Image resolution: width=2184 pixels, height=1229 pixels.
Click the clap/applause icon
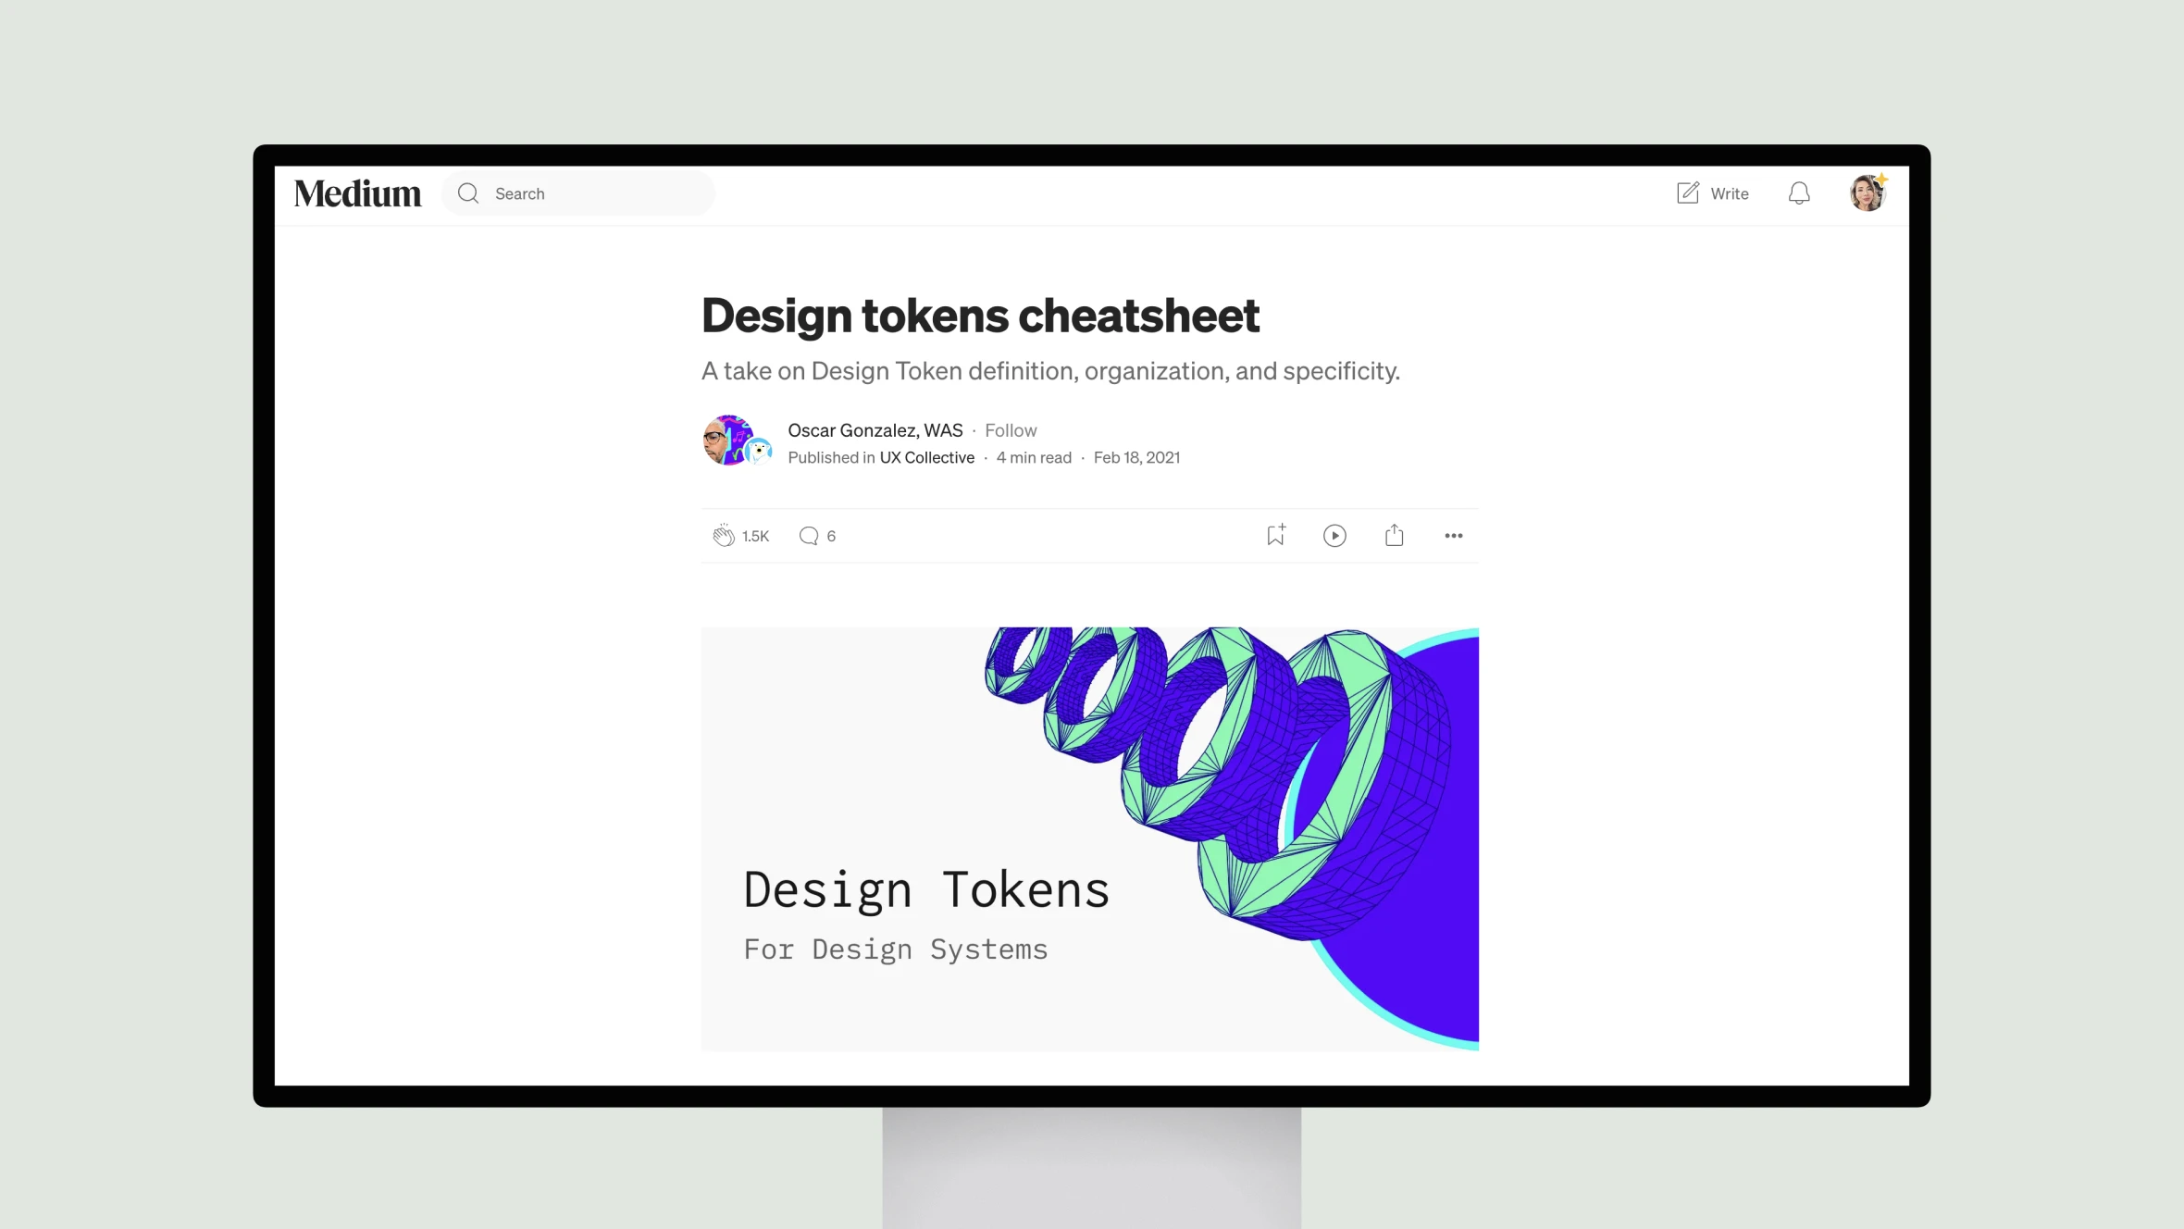(725, 534)
